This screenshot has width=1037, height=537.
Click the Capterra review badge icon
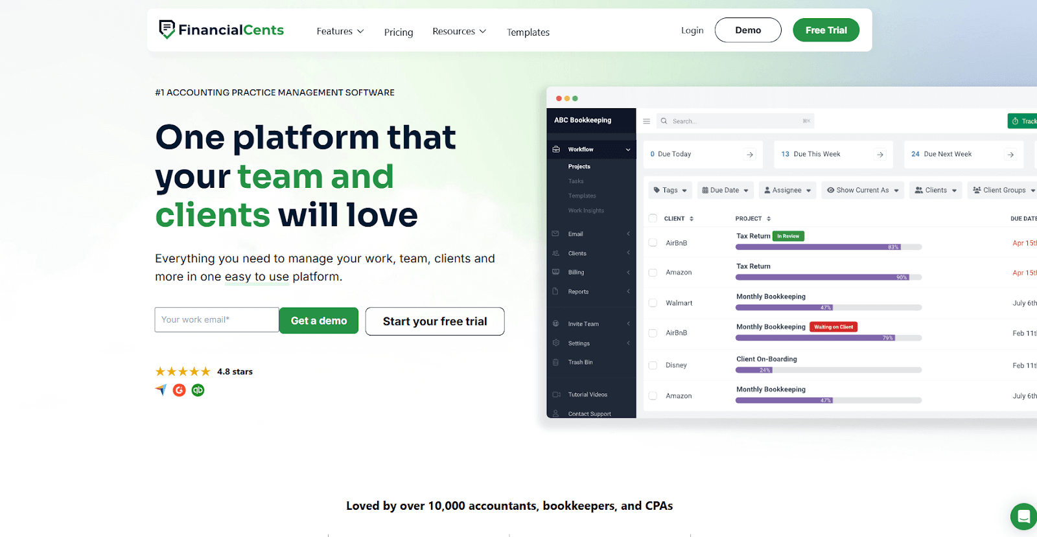coord(161,389)
